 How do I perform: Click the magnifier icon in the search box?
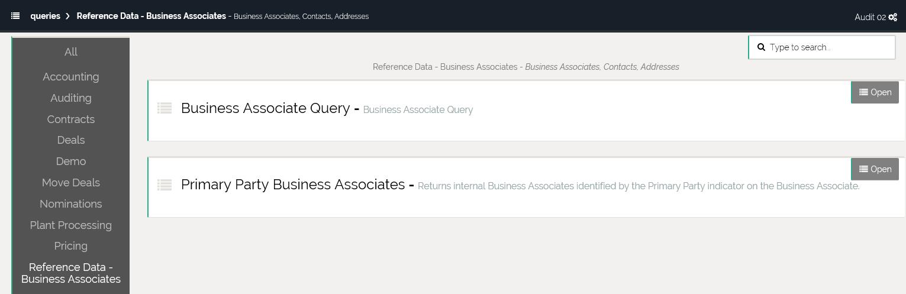pyautogui.click(x=762, y=47)
